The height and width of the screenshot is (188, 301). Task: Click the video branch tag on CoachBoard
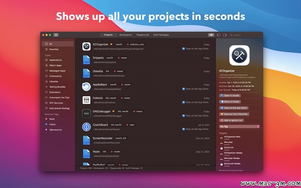pyautogui.click(x=130, y=125)
